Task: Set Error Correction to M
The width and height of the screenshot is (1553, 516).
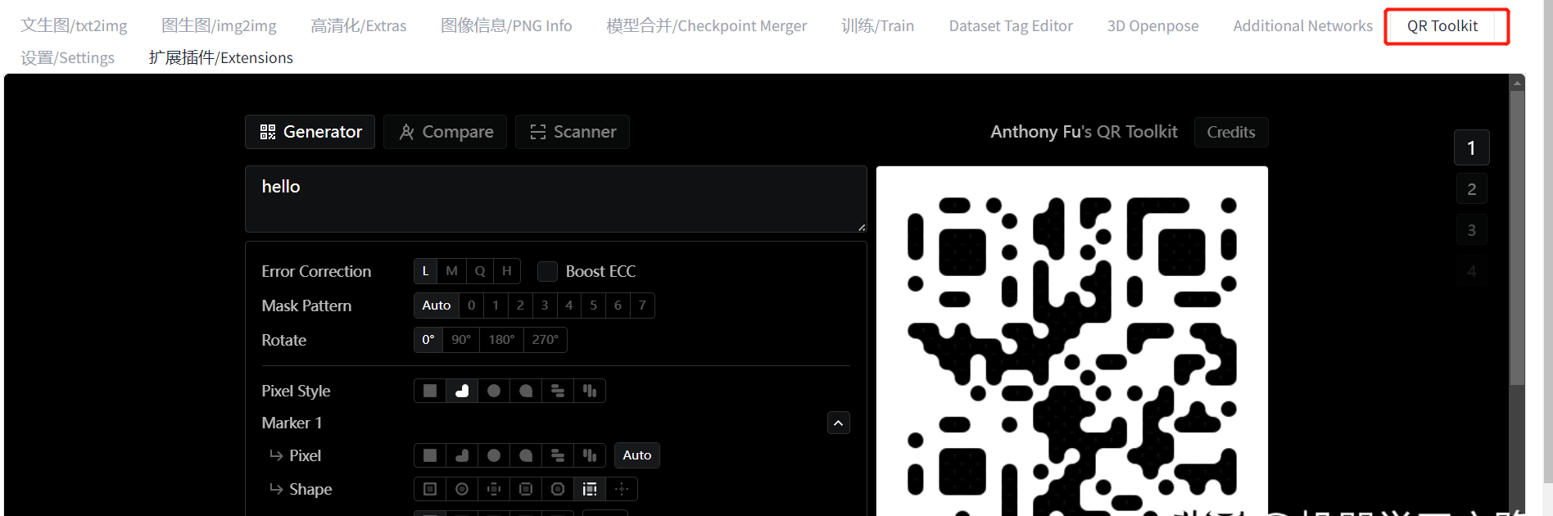Action: click(x=451, y=271)
